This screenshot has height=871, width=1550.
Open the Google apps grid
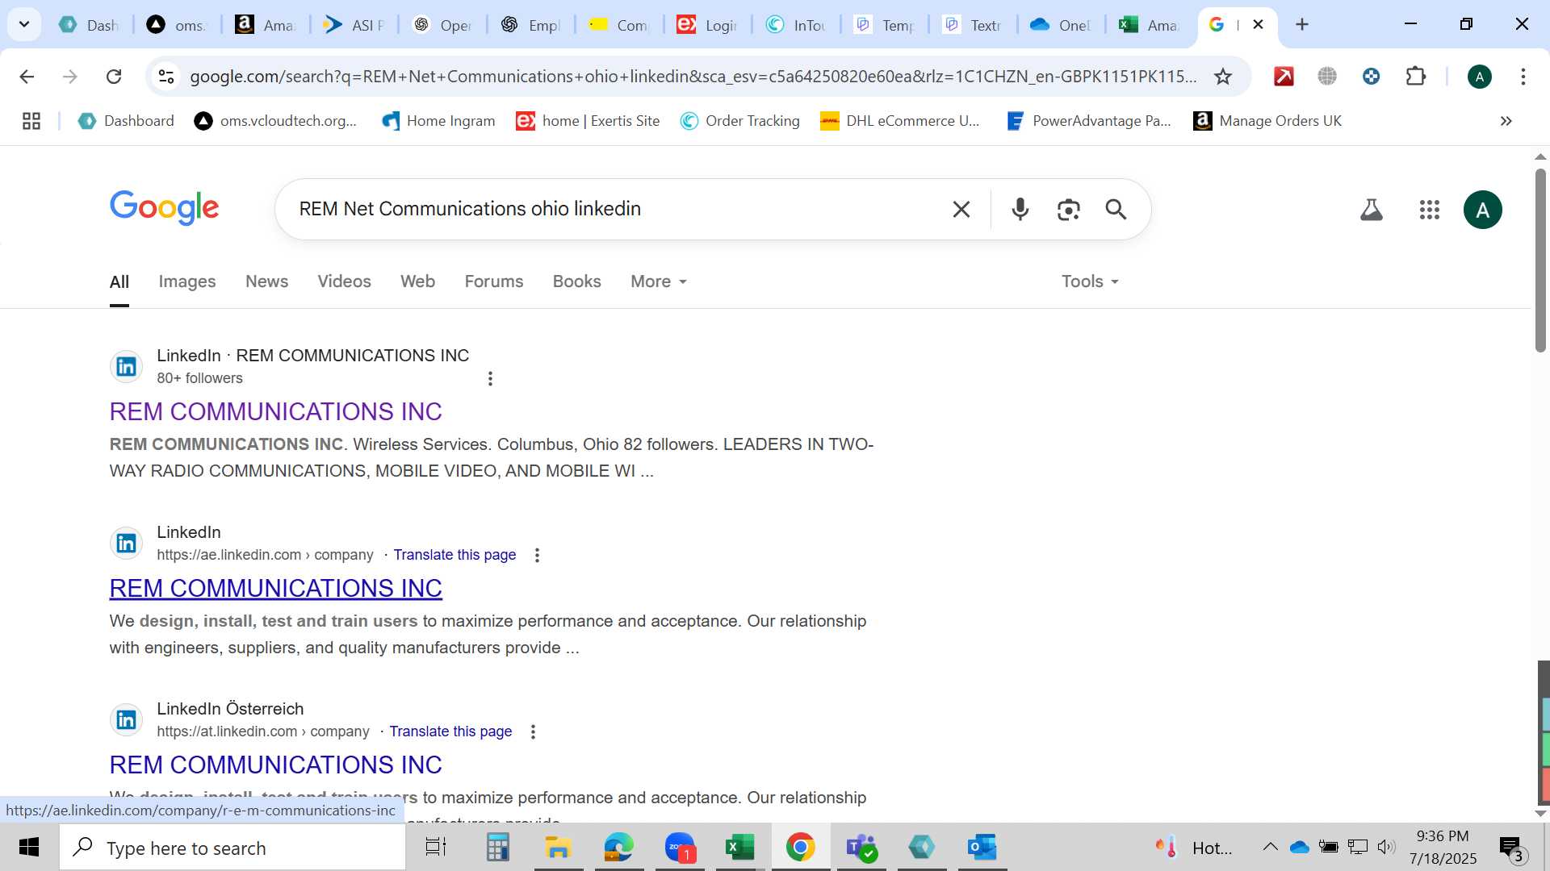pos(1429,210)
